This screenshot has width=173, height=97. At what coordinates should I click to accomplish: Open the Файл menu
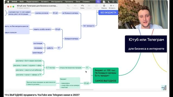tap(22, 2)
